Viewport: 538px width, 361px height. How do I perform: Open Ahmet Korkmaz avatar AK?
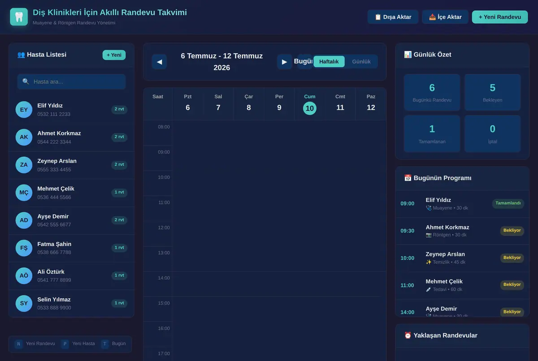coord(24,137)
